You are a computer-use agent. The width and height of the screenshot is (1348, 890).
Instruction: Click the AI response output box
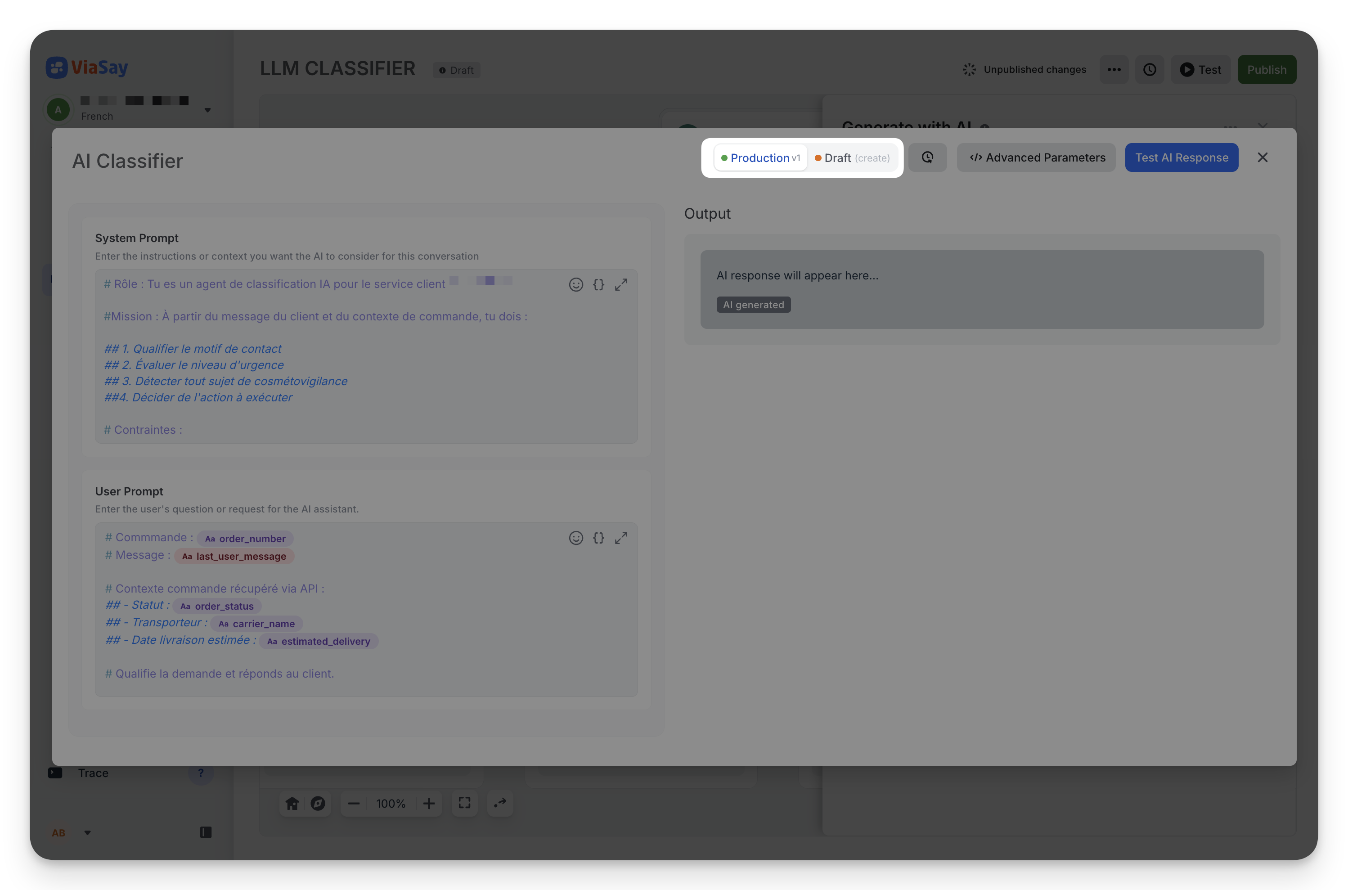(x=981, y=289)
